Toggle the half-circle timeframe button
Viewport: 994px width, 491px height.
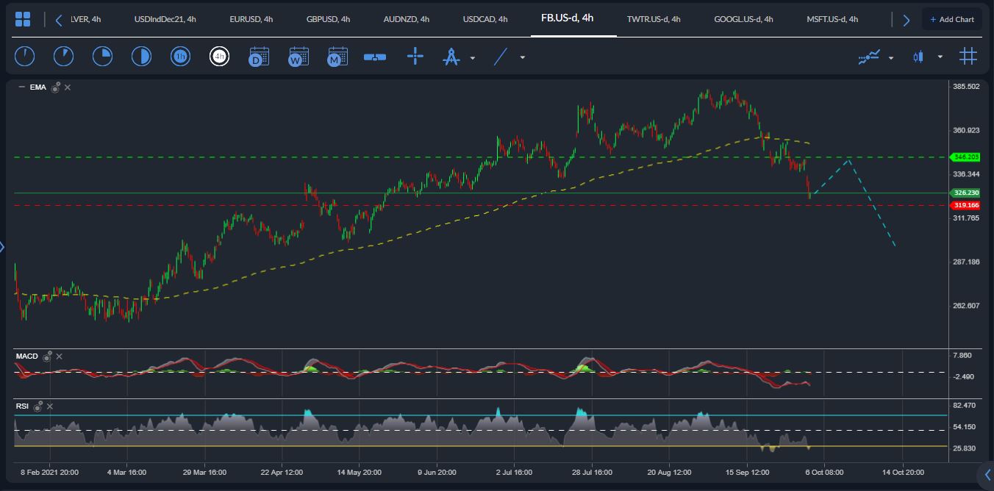tap(140, 57)
